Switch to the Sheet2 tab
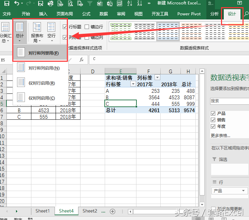Screen dimensions: 249x220 pyautogui.click(x=90, y=211)
